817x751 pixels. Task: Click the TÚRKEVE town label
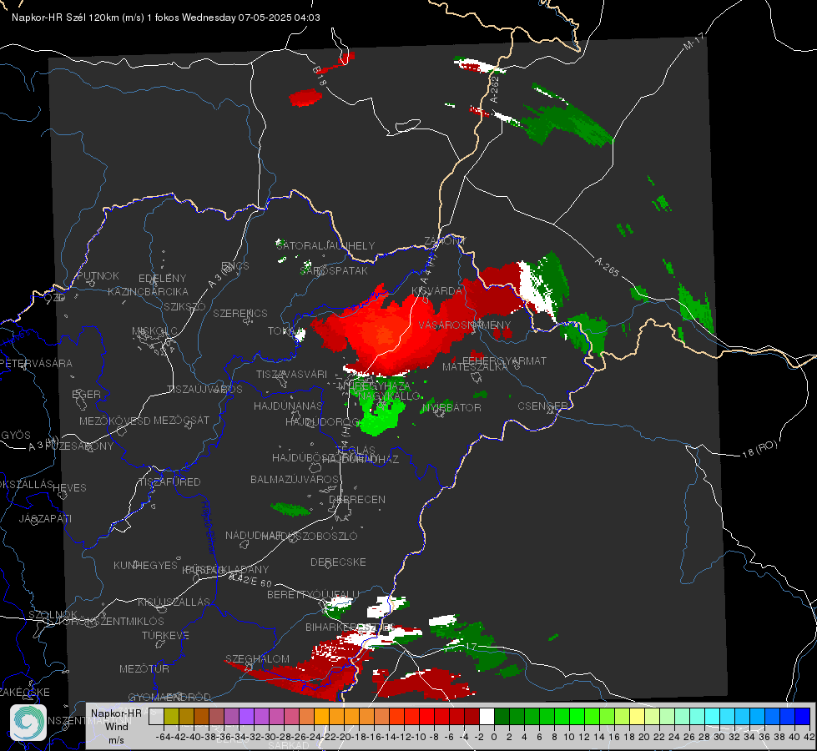click(x=165, y=635)
